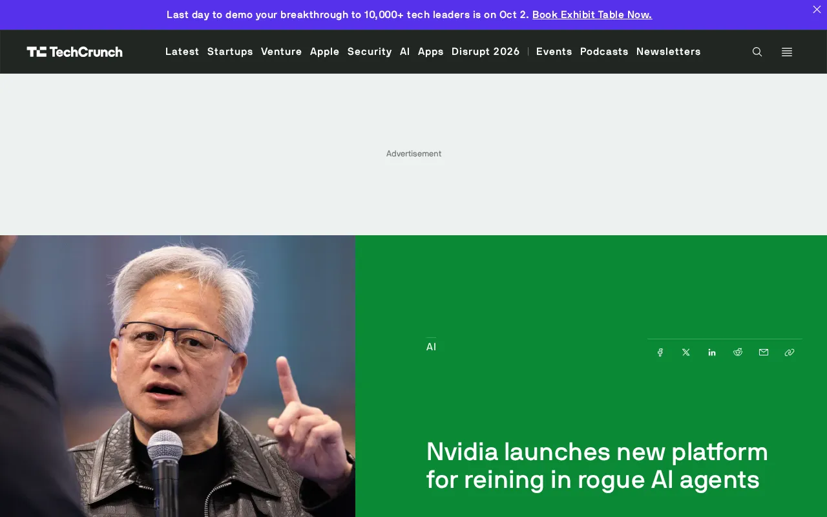
Task: Click the article hero photo
Action: tap(178, 376)
